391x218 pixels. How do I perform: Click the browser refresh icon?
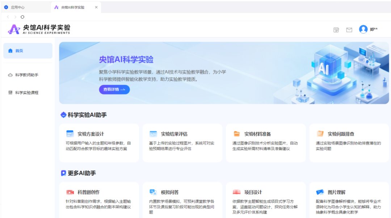[x=23, y=17]
